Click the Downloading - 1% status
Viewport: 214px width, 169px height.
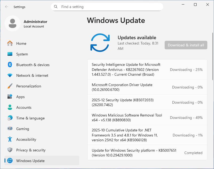pyautogui.click(x=188, y=135)
